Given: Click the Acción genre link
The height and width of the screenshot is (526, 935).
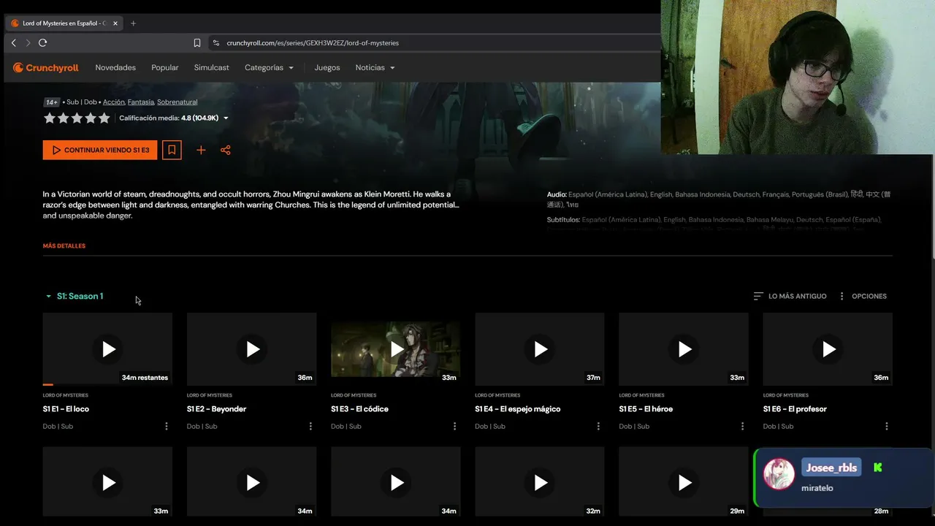Looking at the screenshot, I should pyautogui.click(x=113, y=102).
